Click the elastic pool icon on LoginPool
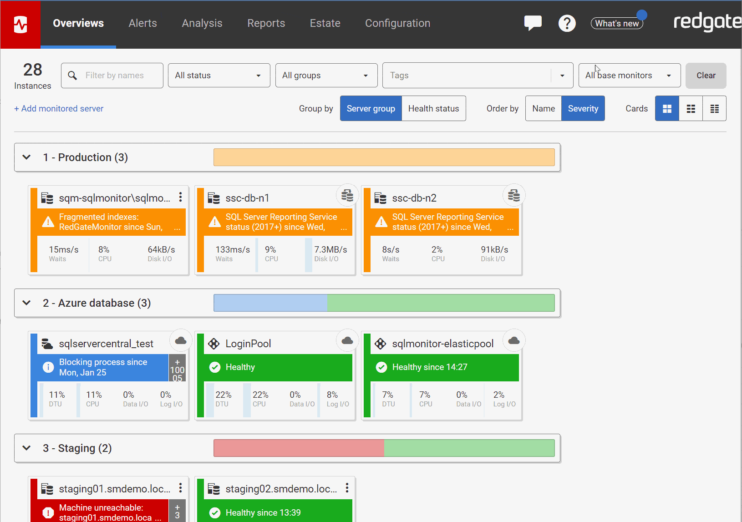742x522 pixels. click(214, 344)
